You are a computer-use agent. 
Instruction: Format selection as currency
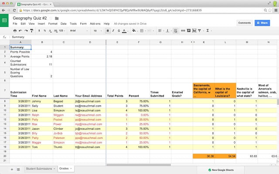pyautogui.click(x=40, y=31)
